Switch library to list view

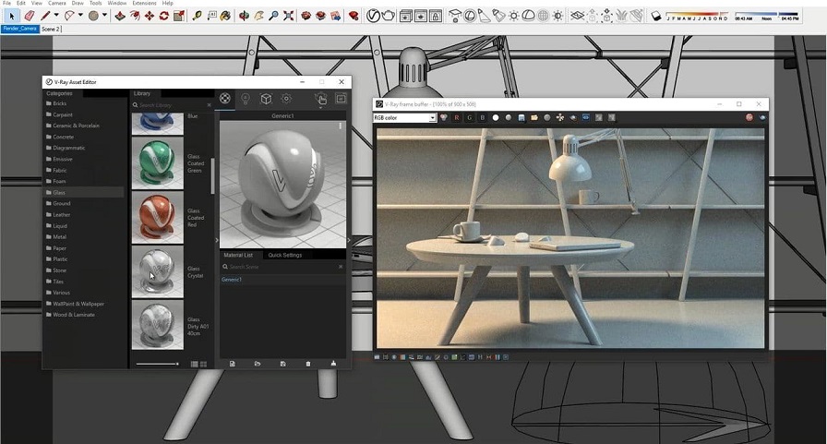(x=194, y=365)
